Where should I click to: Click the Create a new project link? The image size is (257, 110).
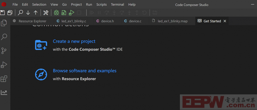(x=74, y=41)
